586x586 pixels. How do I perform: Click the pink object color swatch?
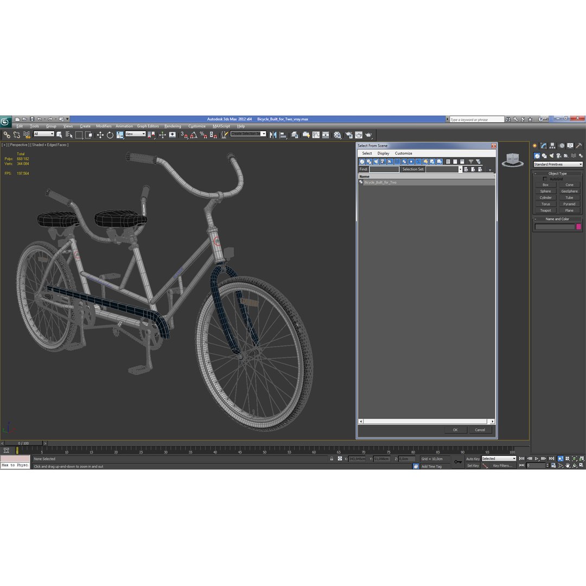click(x=578, y=227)
